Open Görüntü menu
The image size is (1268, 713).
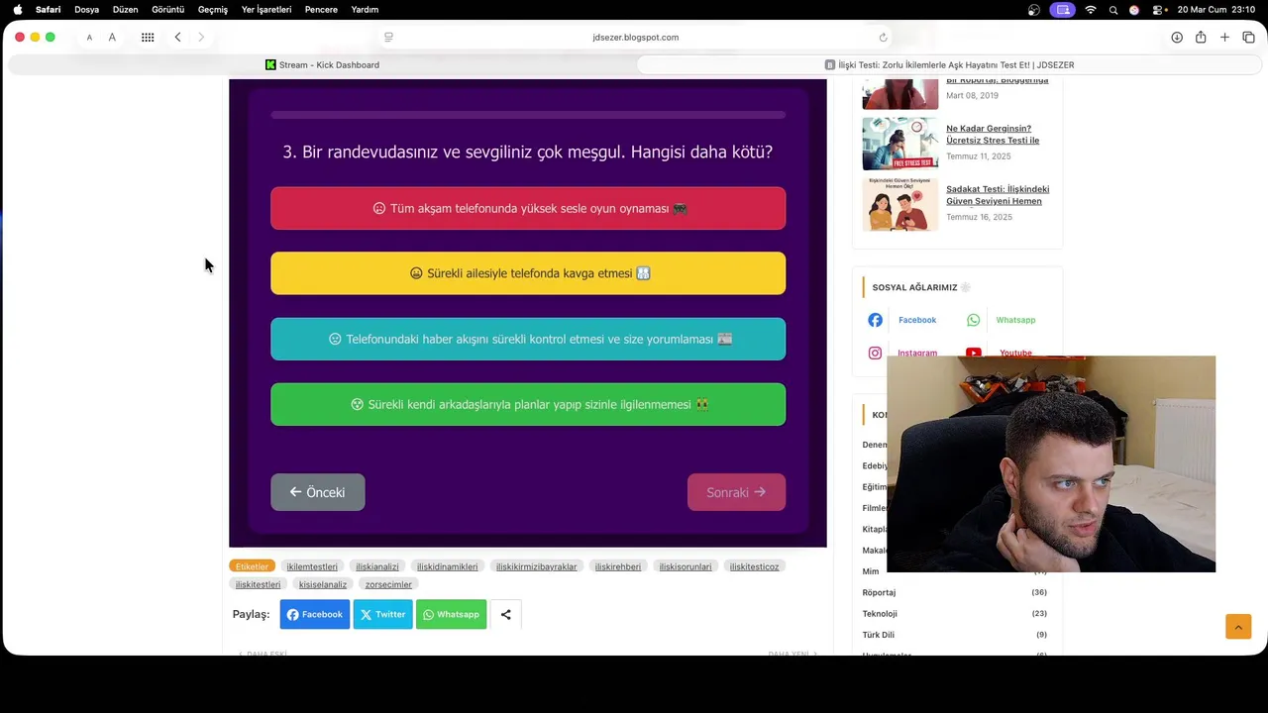click(x=167, y=9)
